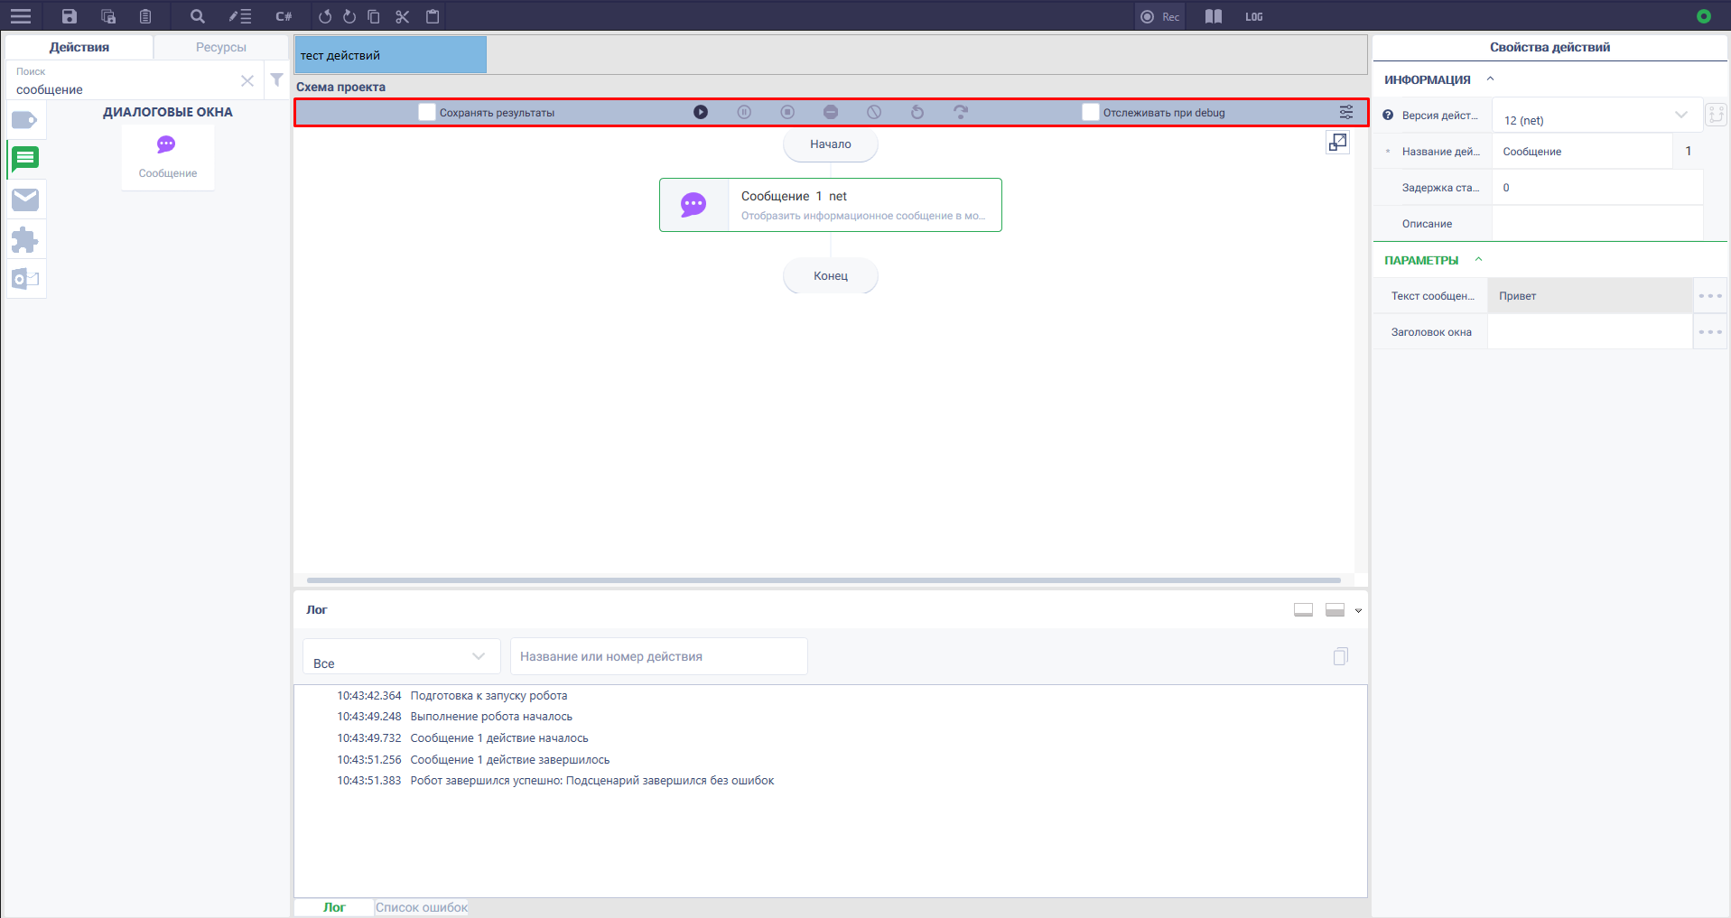
Task: Run the robot with Play button
Action: (x=701, y=112)
